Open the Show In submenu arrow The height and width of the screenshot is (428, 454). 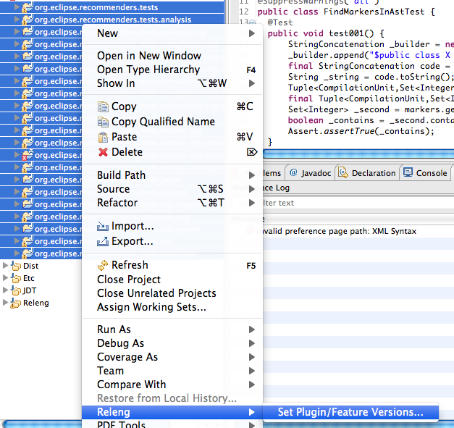pos(252,83)
